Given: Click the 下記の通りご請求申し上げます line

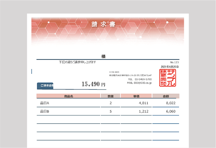Looking at the screenshot, I should coord(77,62).
